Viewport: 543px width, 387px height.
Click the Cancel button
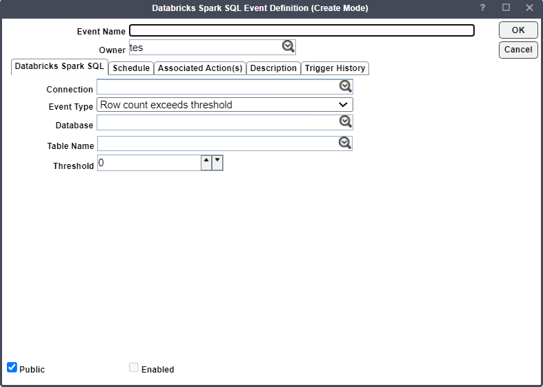(x=518, y=50)
